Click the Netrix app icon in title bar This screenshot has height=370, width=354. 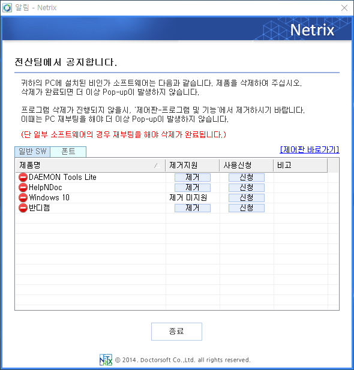click(7, 8)
